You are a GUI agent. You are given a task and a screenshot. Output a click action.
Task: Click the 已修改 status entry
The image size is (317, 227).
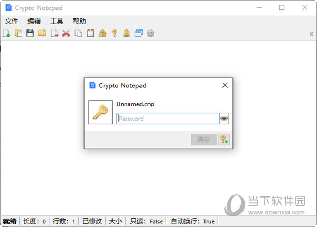pyautogui.click(x=92, y=221)
